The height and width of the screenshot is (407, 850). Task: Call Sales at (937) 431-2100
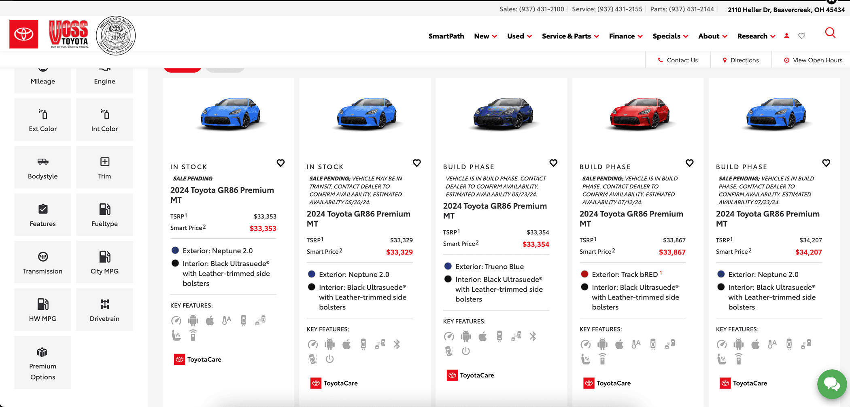[532, 9]
